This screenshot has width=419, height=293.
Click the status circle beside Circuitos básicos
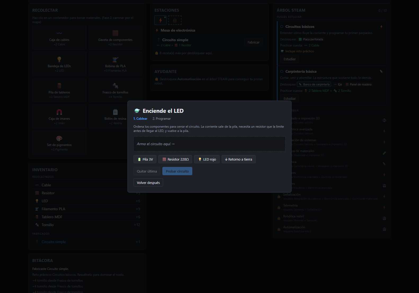[282, 27]
